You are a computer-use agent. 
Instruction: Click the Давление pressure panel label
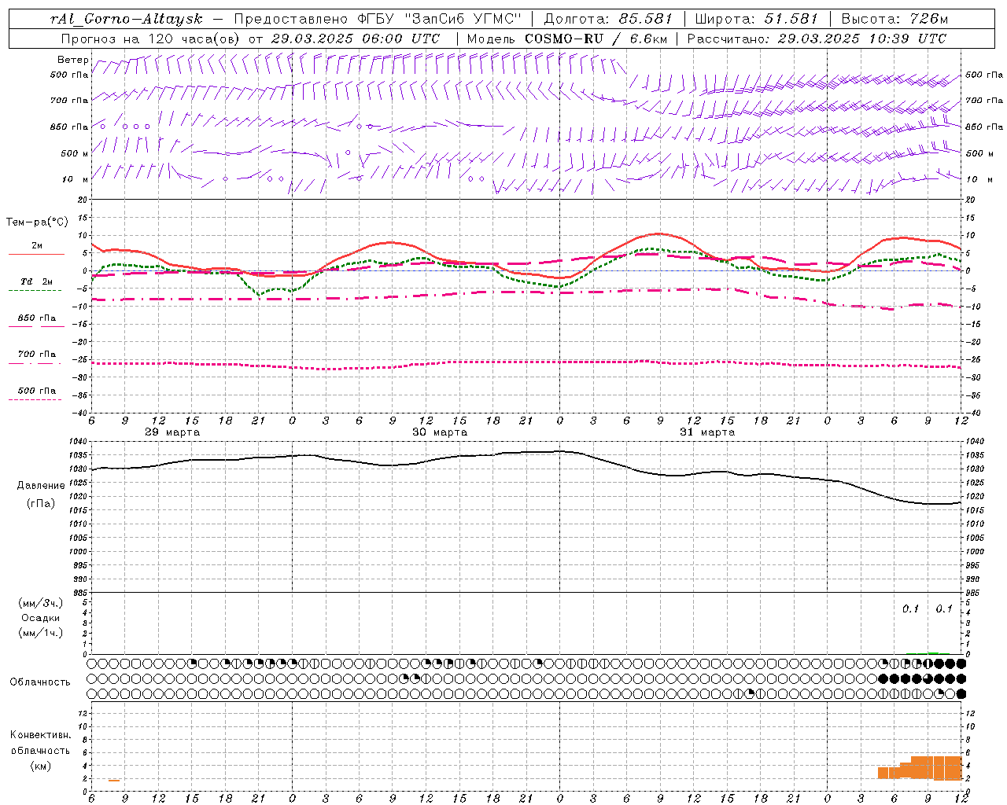41,486
